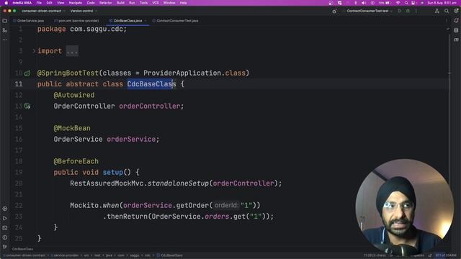The width and height of the screenshot is (461, 259).
Task: Click CdcBaseClass in the bottom breadcrumb
Action: tap(170, 255)
